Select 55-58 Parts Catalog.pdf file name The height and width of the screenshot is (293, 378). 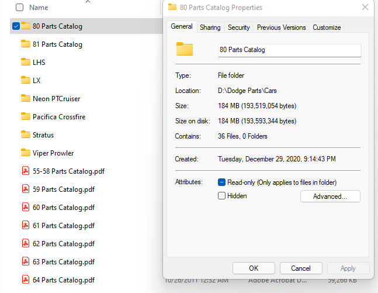click(x=68, y=171)
